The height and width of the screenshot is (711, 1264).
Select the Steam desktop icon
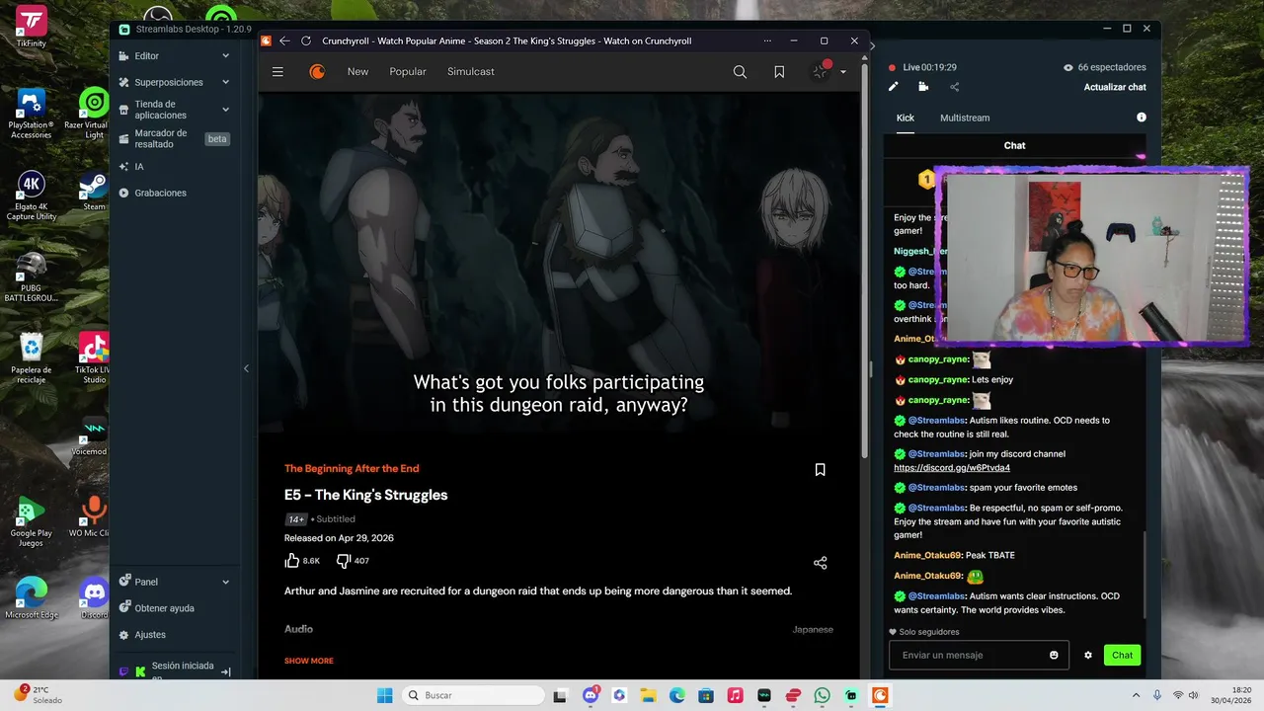94,192
